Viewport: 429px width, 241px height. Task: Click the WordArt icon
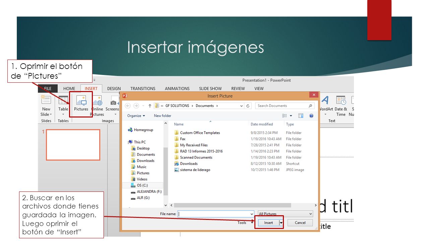[325, 100]
